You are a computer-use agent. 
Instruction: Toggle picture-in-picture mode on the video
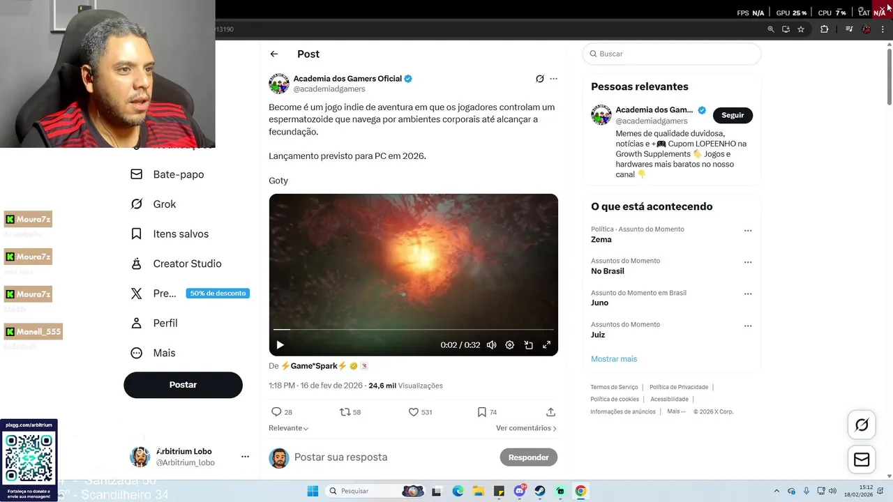click(x=528, y=345)
